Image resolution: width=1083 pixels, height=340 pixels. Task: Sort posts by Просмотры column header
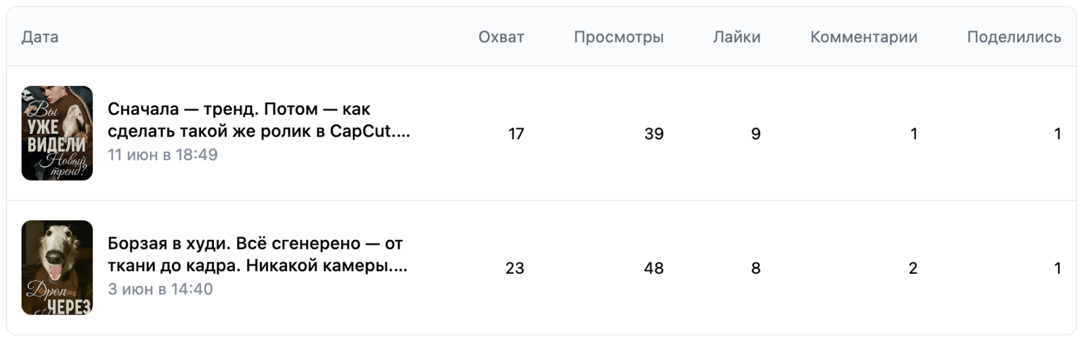coord(619,37)
